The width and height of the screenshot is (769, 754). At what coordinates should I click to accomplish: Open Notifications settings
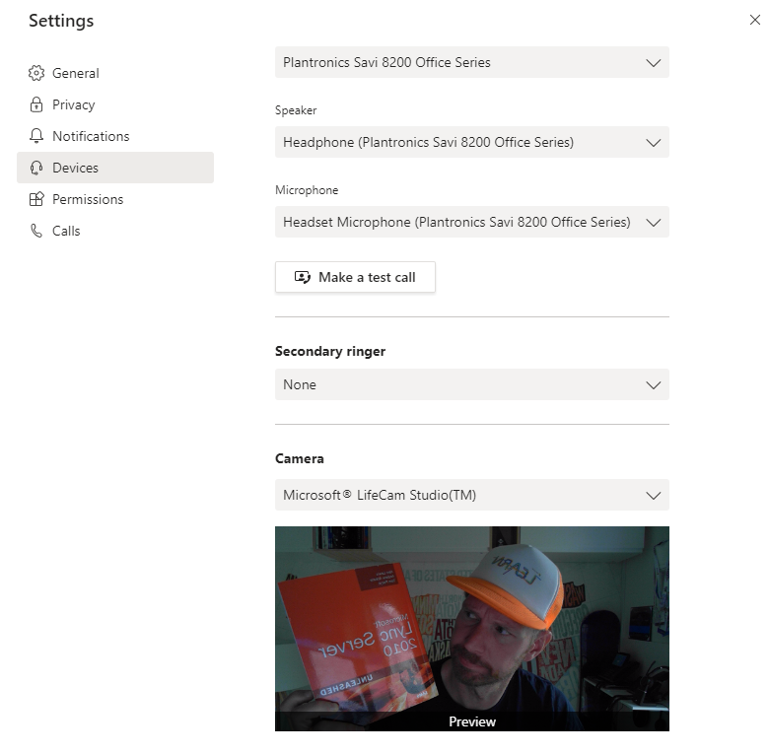click(115, 136)
